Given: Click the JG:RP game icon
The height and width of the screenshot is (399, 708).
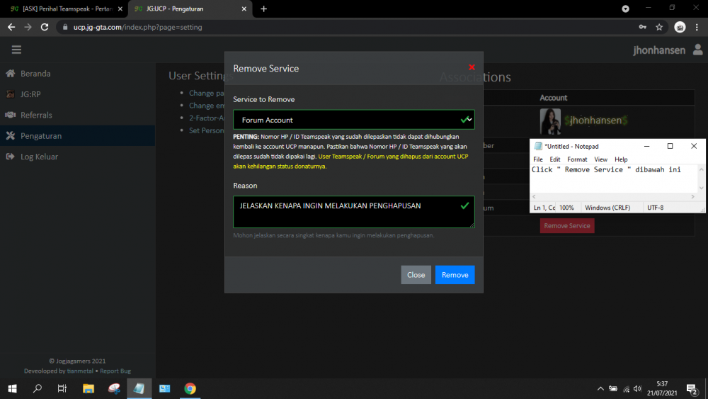Looking at the screenshot, I should [x=11, y=94].
